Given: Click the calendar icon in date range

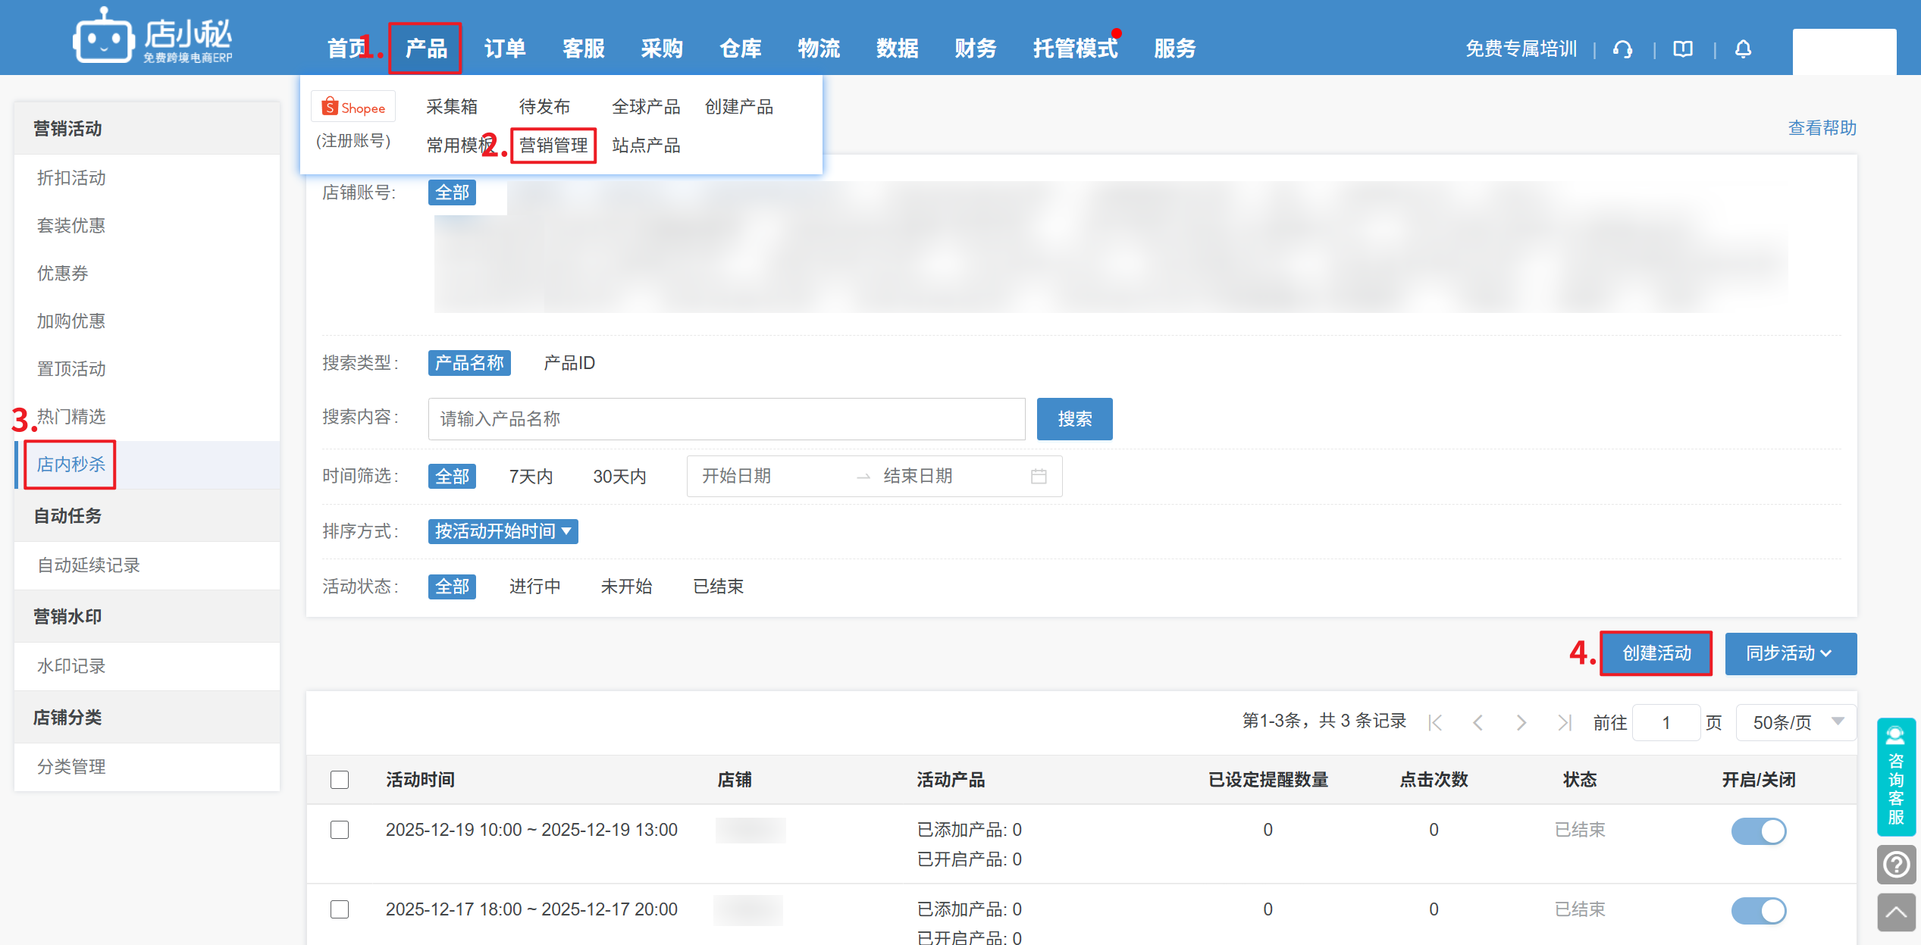Looking at the screenshot, I should pos(1039,476).
